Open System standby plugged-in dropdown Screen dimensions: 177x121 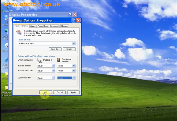point(46,78)
